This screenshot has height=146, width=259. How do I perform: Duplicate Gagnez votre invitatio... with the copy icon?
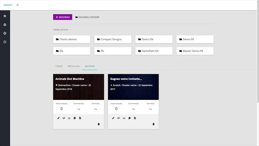(129, 118)
